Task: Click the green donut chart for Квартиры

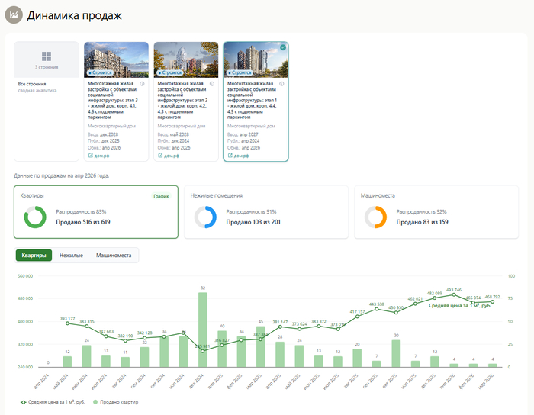Action: pos(35,217)
